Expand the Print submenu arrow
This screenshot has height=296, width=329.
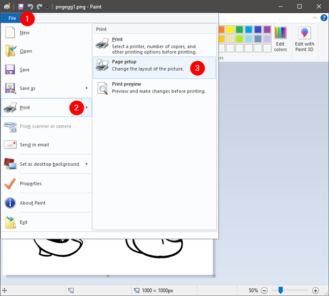[87, 107]
